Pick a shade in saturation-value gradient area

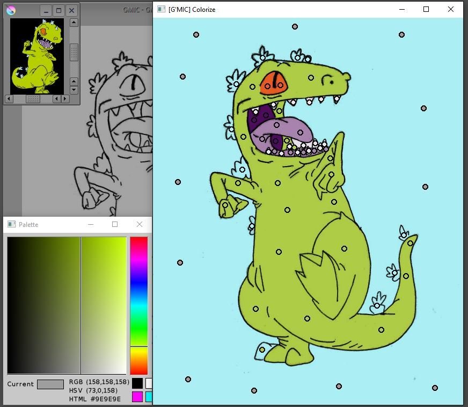pyautogui.click(x=67, y=305)
